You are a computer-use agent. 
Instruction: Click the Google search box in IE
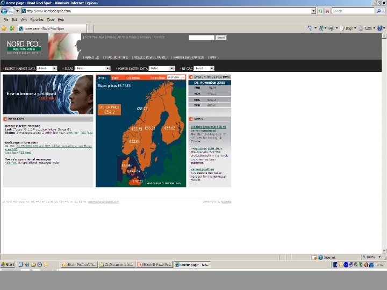(x=353, y=11)
